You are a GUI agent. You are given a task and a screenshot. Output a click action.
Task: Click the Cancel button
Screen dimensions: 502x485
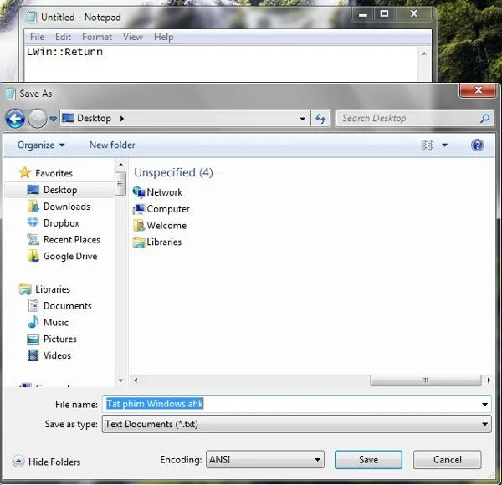point(448,460)
